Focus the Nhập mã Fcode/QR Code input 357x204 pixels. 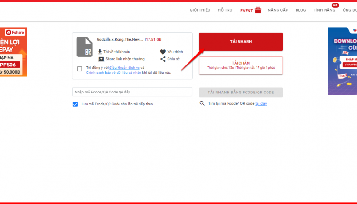(x=132, y=92)
